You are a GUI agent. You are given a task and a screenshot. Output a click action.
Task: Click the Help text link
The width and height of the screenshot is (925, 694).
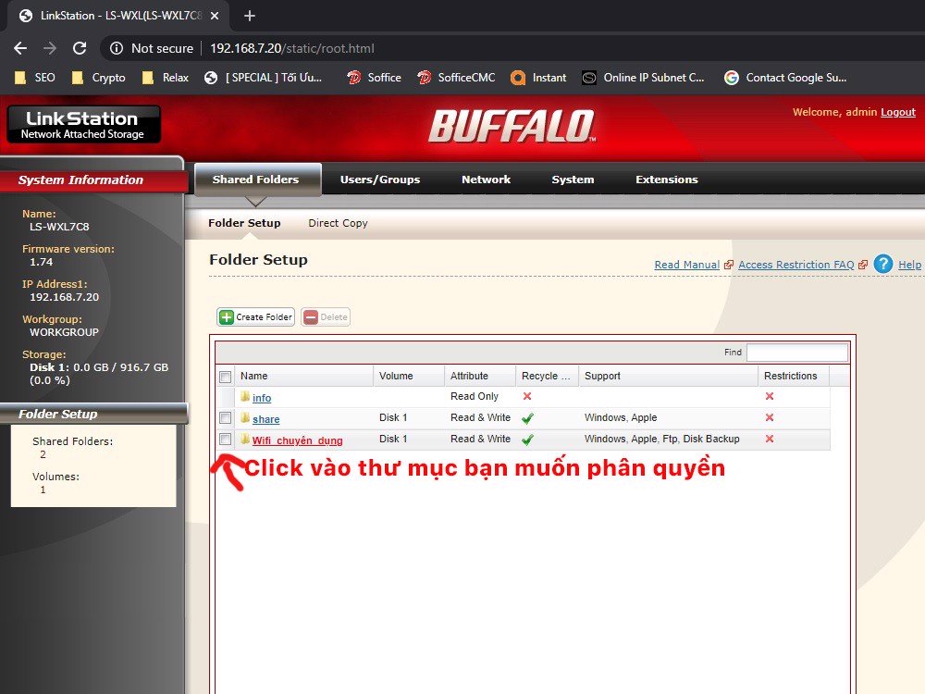click(909, 265)
